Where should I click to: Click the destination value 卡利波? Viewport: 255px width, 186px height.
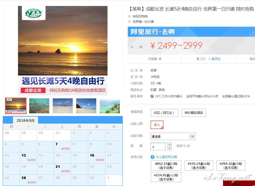pos(155,77)
